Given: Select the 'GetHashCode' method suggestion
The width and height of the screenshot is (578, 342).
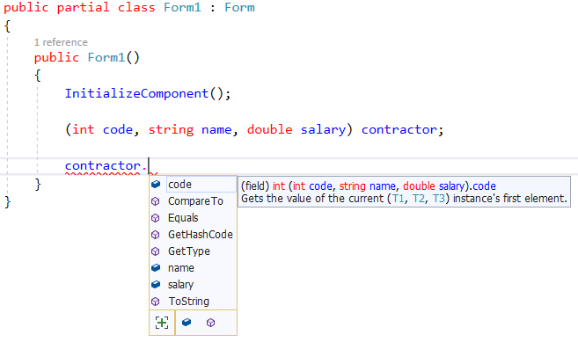Looking at the screenshot, I should click(x=193, y=235).
